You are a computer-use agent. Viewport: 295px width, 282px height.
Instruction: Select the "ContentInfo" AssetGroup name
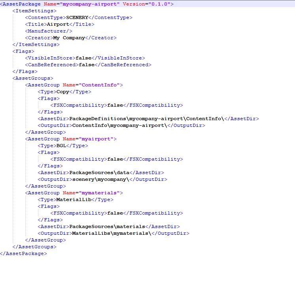[99, 85]
